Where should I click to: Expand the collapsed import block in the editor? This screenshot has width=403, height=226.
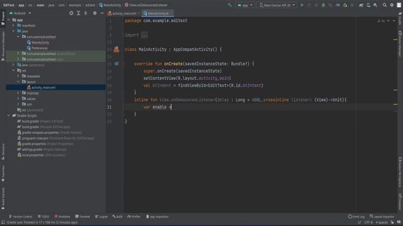144,35
